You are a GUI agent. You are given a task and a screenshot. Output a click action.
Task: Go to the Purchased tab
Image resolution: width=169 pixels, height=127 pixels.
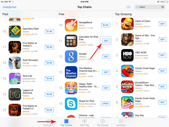103,123
